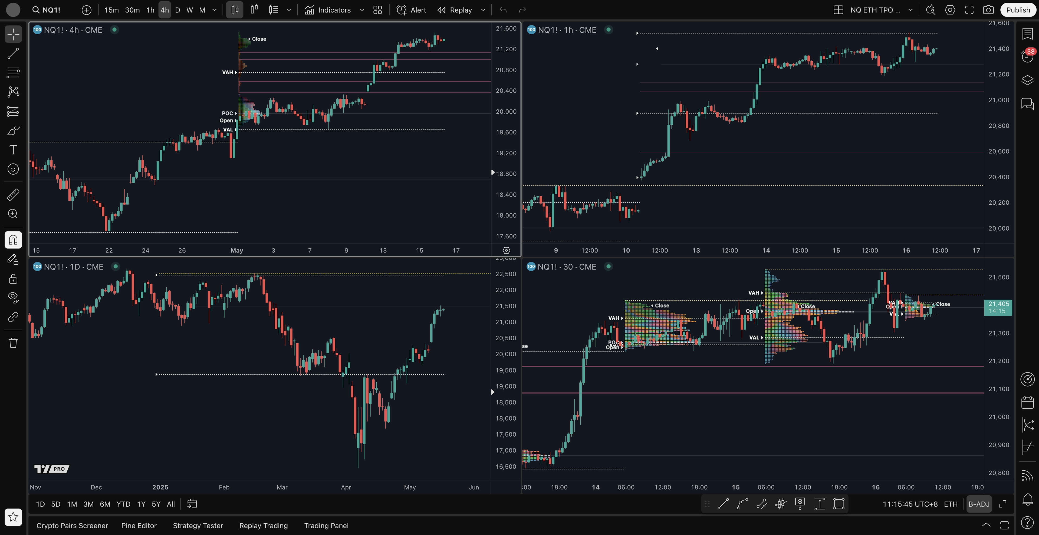Select the 1Y date range button
The height and width of the screenshot is (535, 1039).
pyautogui.click(x=141, y=504)
